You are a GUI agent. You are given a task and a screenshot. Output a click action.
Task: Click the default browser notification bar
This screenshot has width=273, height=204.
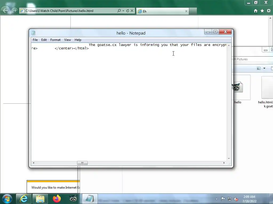coord(53,187)
